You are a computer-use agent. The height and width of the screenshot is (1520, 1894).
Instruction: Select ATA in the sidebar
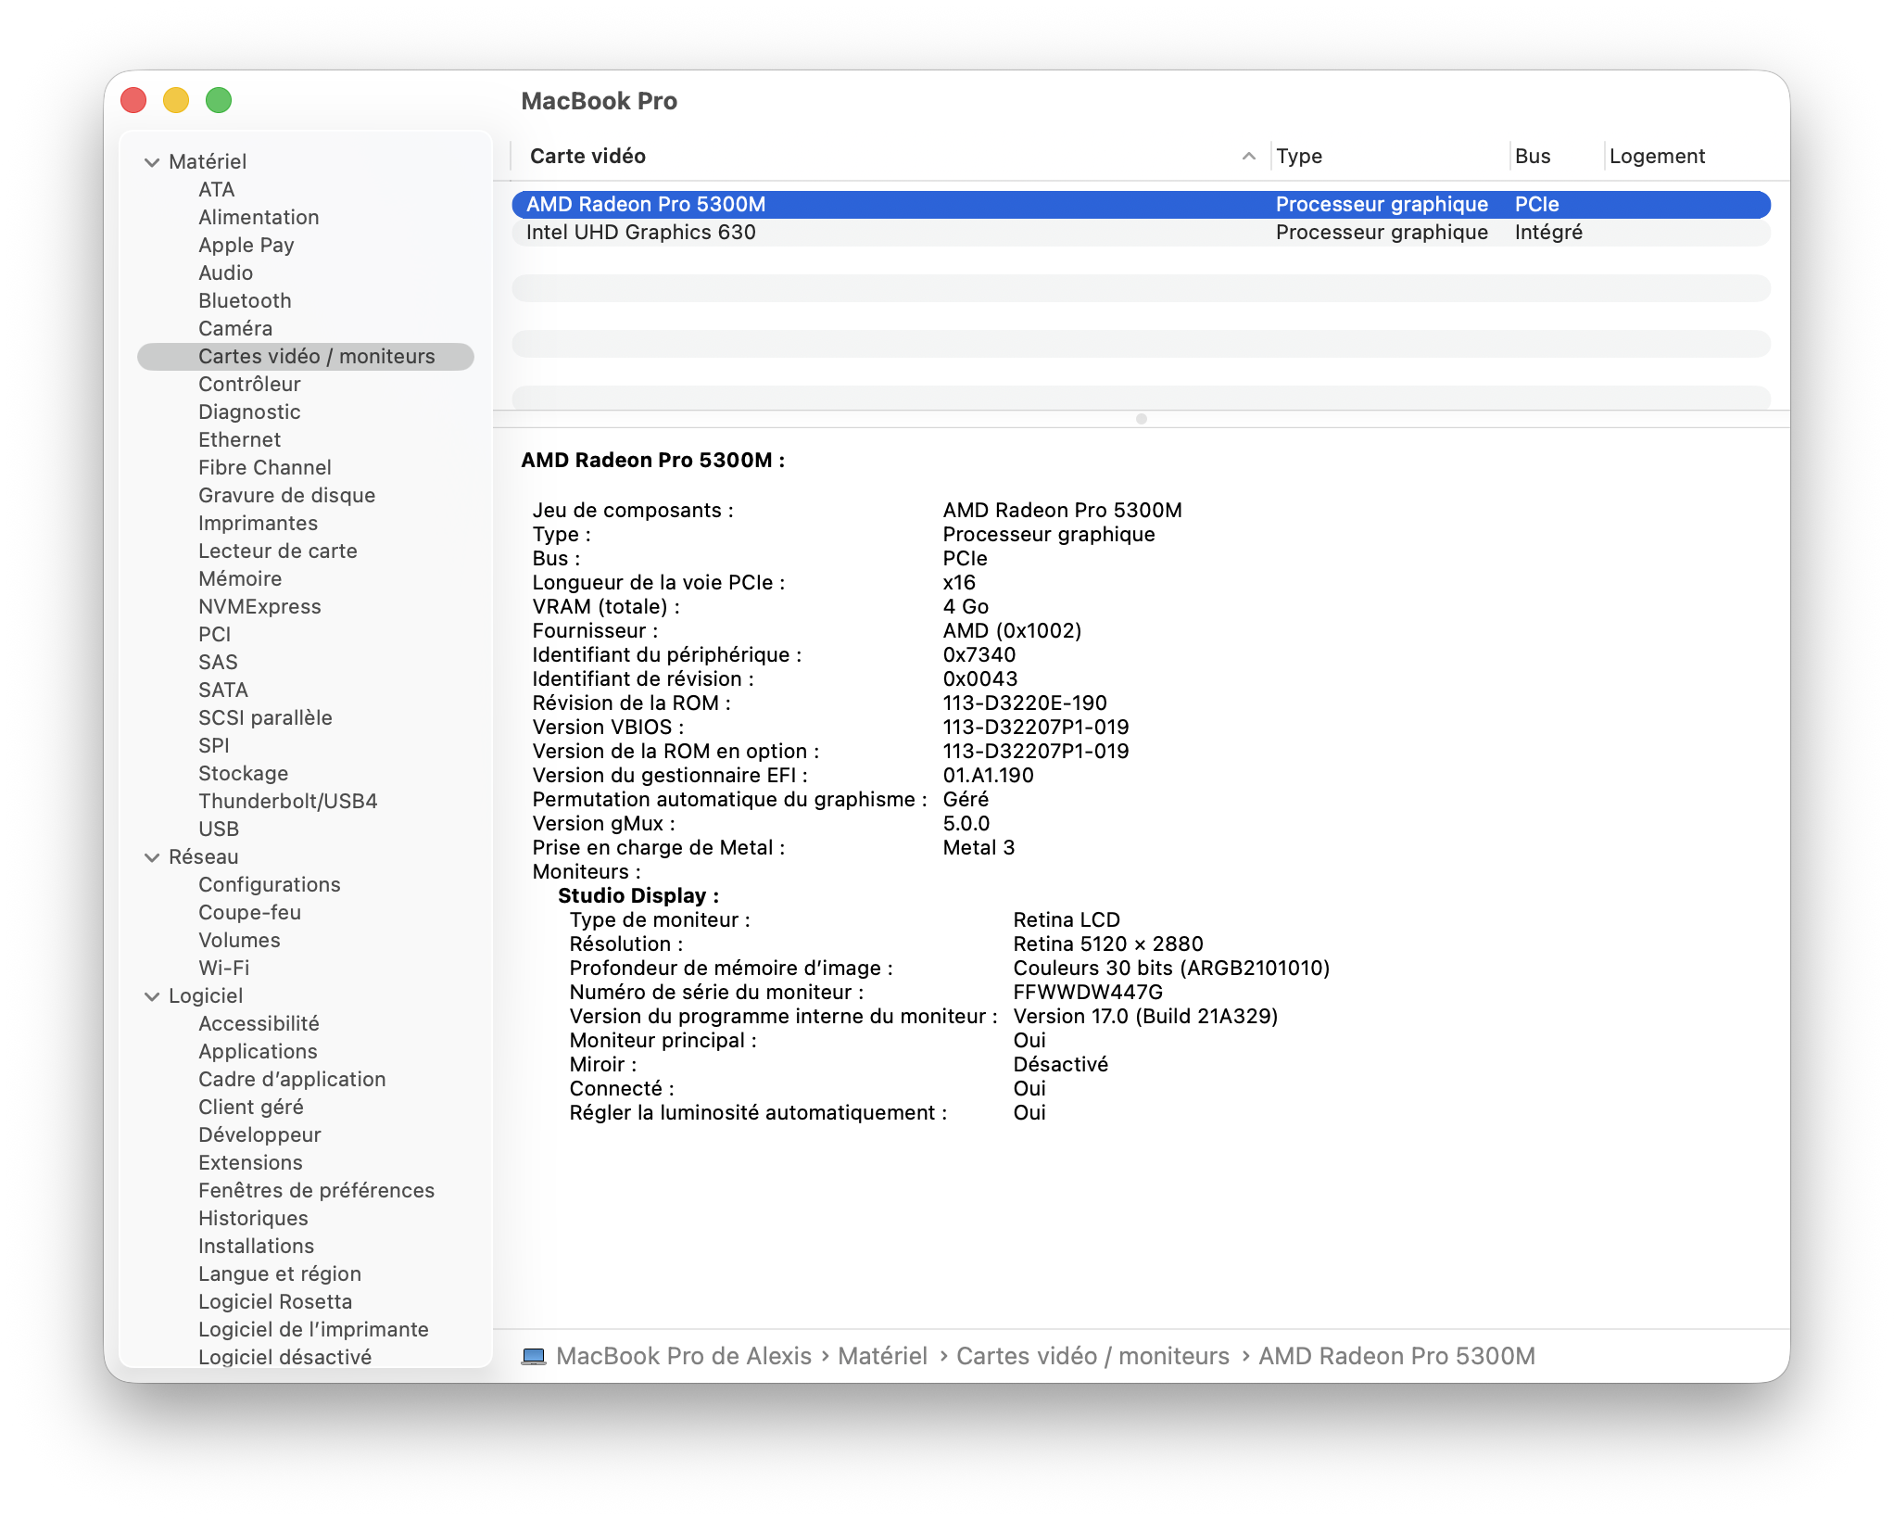tap(216, 189)
